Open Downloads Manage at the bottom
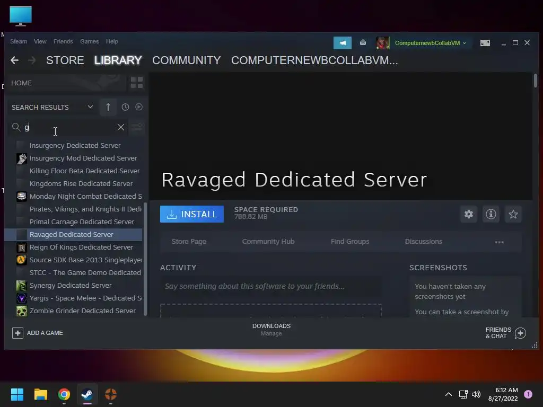The image size is (543, 407). pyautogui.click(x=271, y=330)
